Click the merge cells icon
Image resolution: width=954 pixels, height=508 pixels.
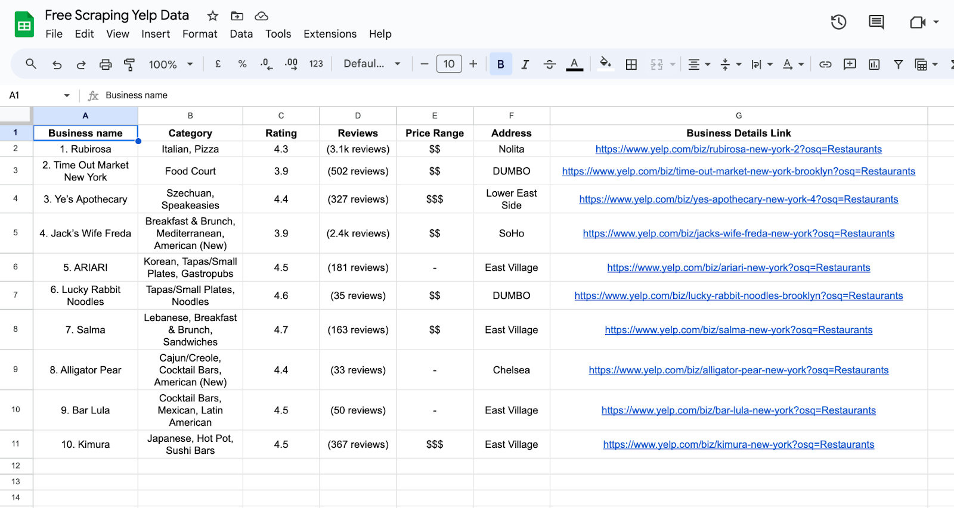pos(656,64)
